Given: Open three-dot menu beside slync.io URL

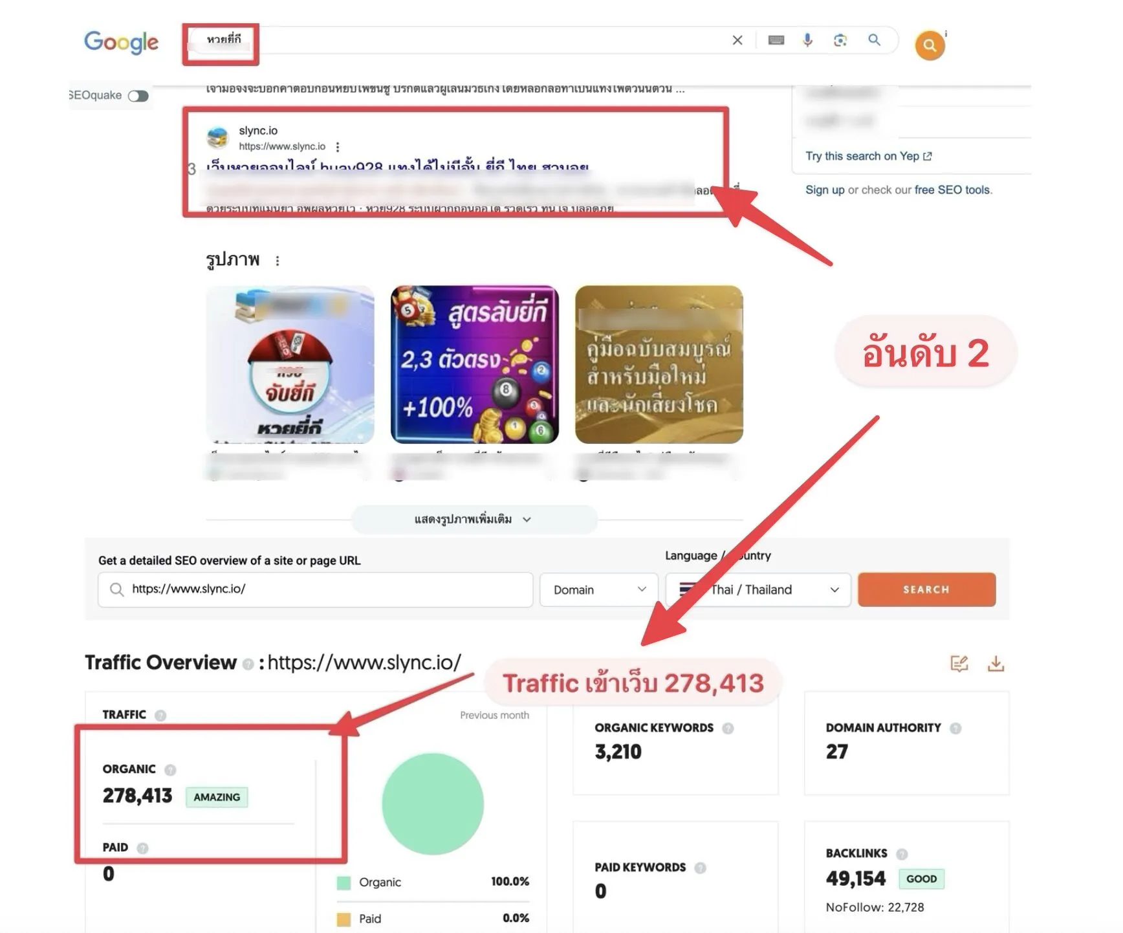Looking at the screenshot, I should click(338, 147).
